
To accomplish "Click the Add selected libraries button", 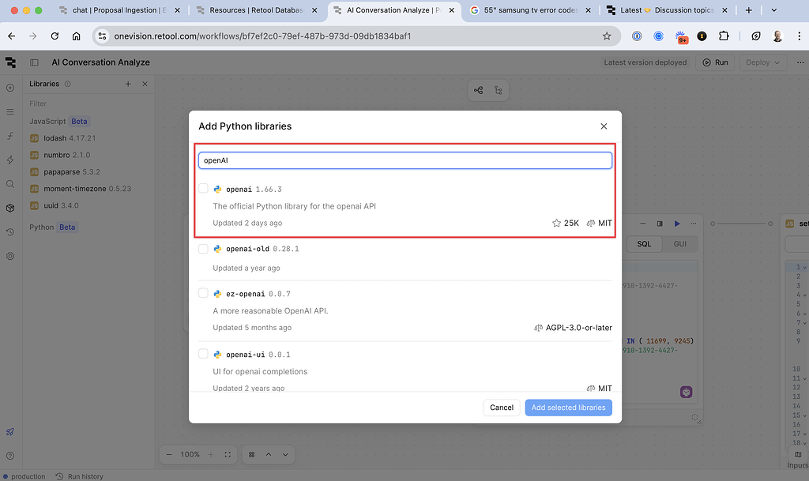I will pyautogui.click(x=568, y=407).
